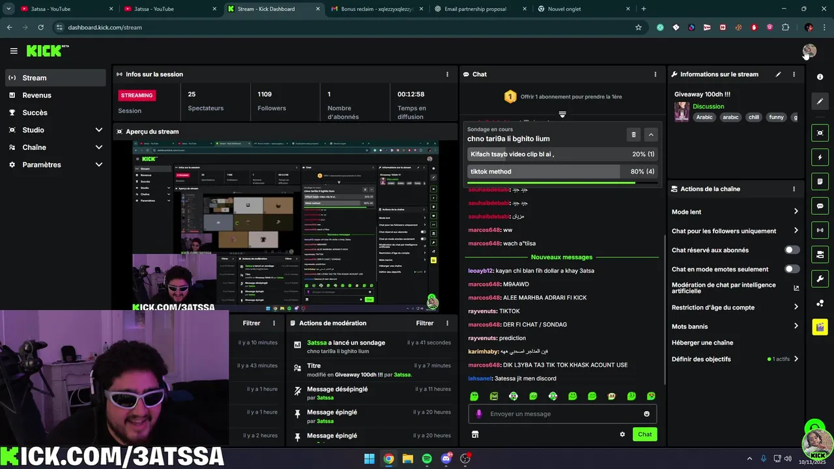834x469 pixels.
Task: Click the chill tag chip
Action: click(754, 117)
